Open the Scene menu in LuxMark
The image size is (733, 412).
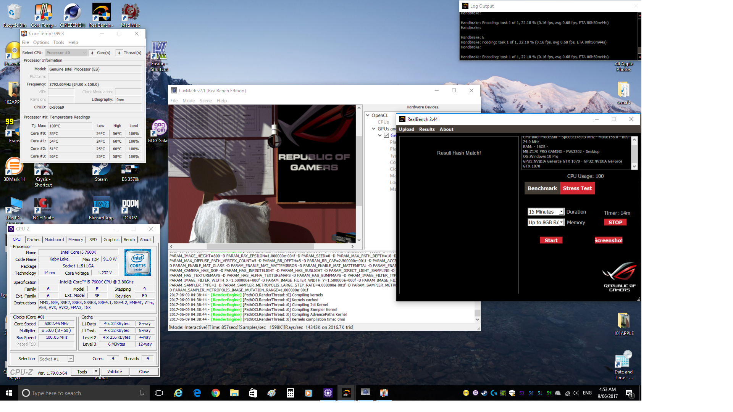pyautogui.click(x=205, y=101)
